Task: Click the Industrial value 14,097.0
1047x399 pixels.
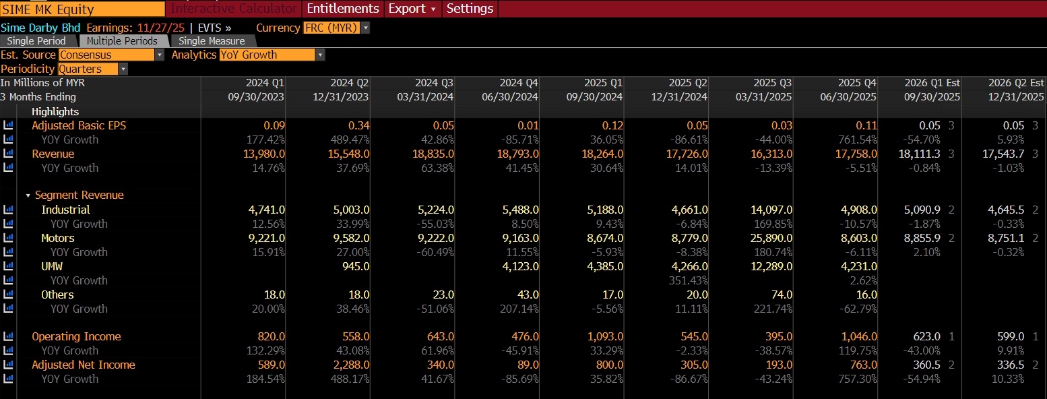Action: [x=770, y=210]
